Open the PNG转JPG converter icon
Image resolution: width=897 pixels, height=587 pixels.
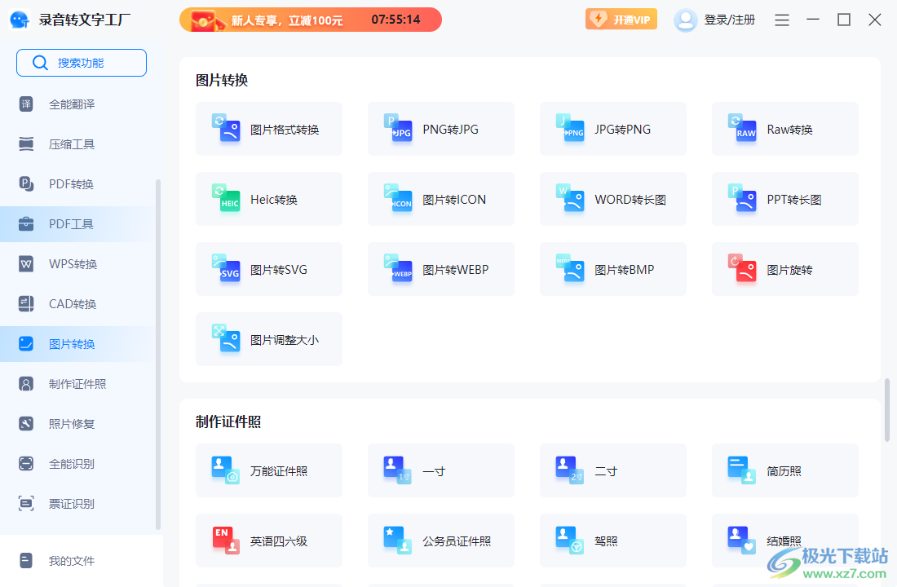coord(398,128)
